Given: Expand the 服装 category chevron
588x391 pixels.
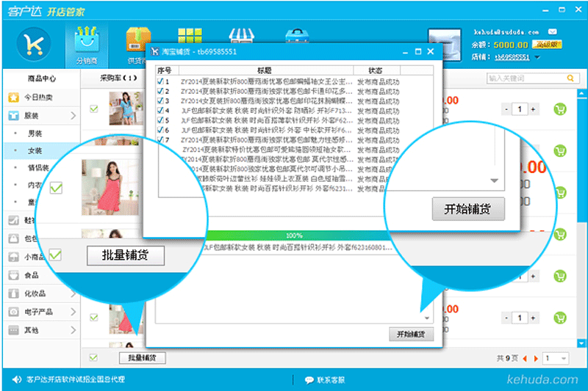Looking at the screenshot, I should click(x=73, y=116).
